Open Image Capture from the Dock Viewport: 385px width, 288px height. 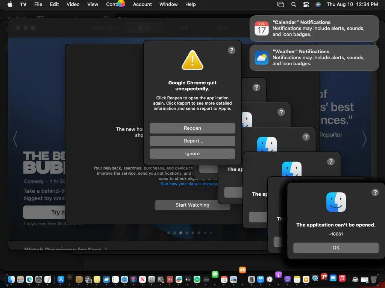click(x=88, y=280)
